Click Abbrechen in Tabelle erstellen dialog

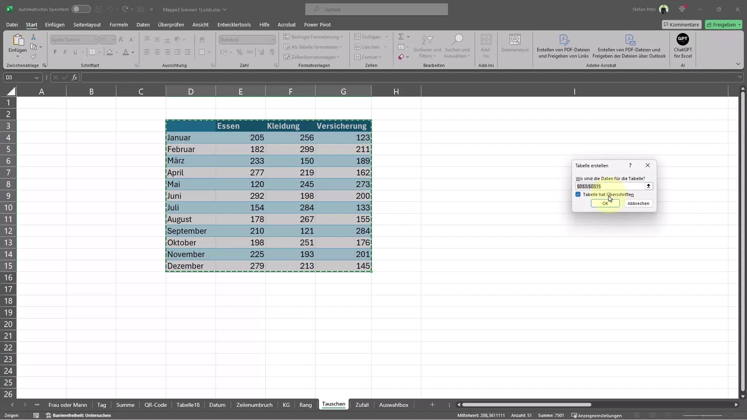[x=638, y=203]
